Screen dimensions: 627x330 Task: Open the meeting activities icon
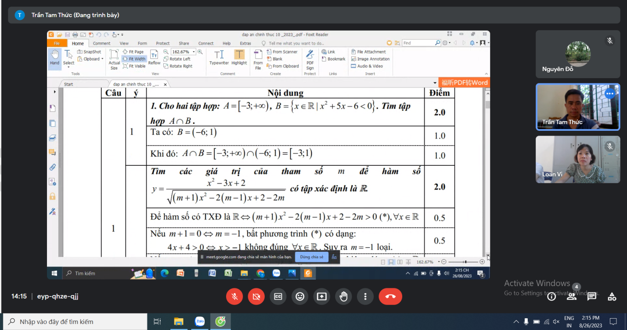coord(612,296)
